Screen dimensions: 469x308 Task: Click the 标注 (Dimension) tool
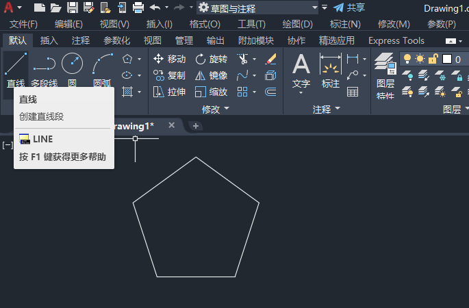coord(331,71)
